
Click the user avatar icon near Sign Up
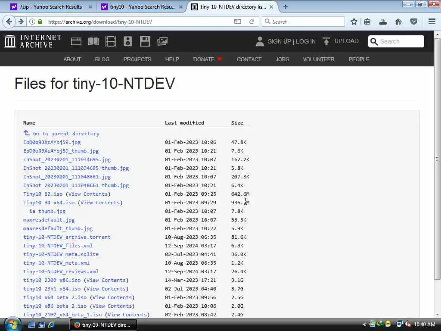pos(260,41)
